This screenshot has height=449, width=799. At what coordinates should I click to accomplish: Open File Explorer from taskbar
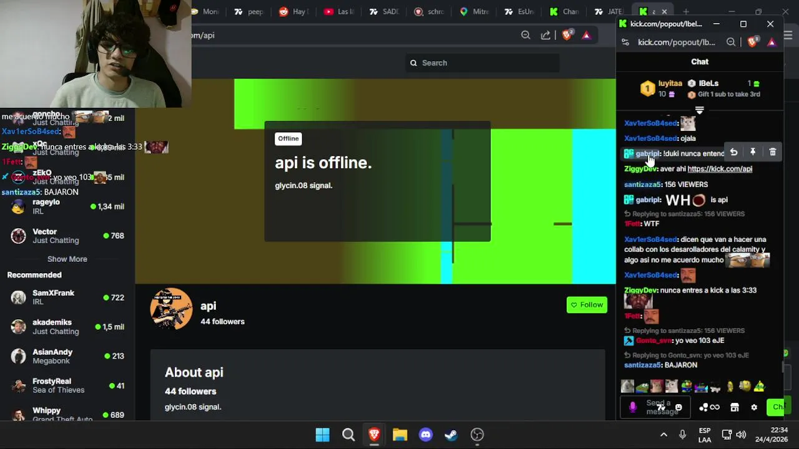[399, 435]
